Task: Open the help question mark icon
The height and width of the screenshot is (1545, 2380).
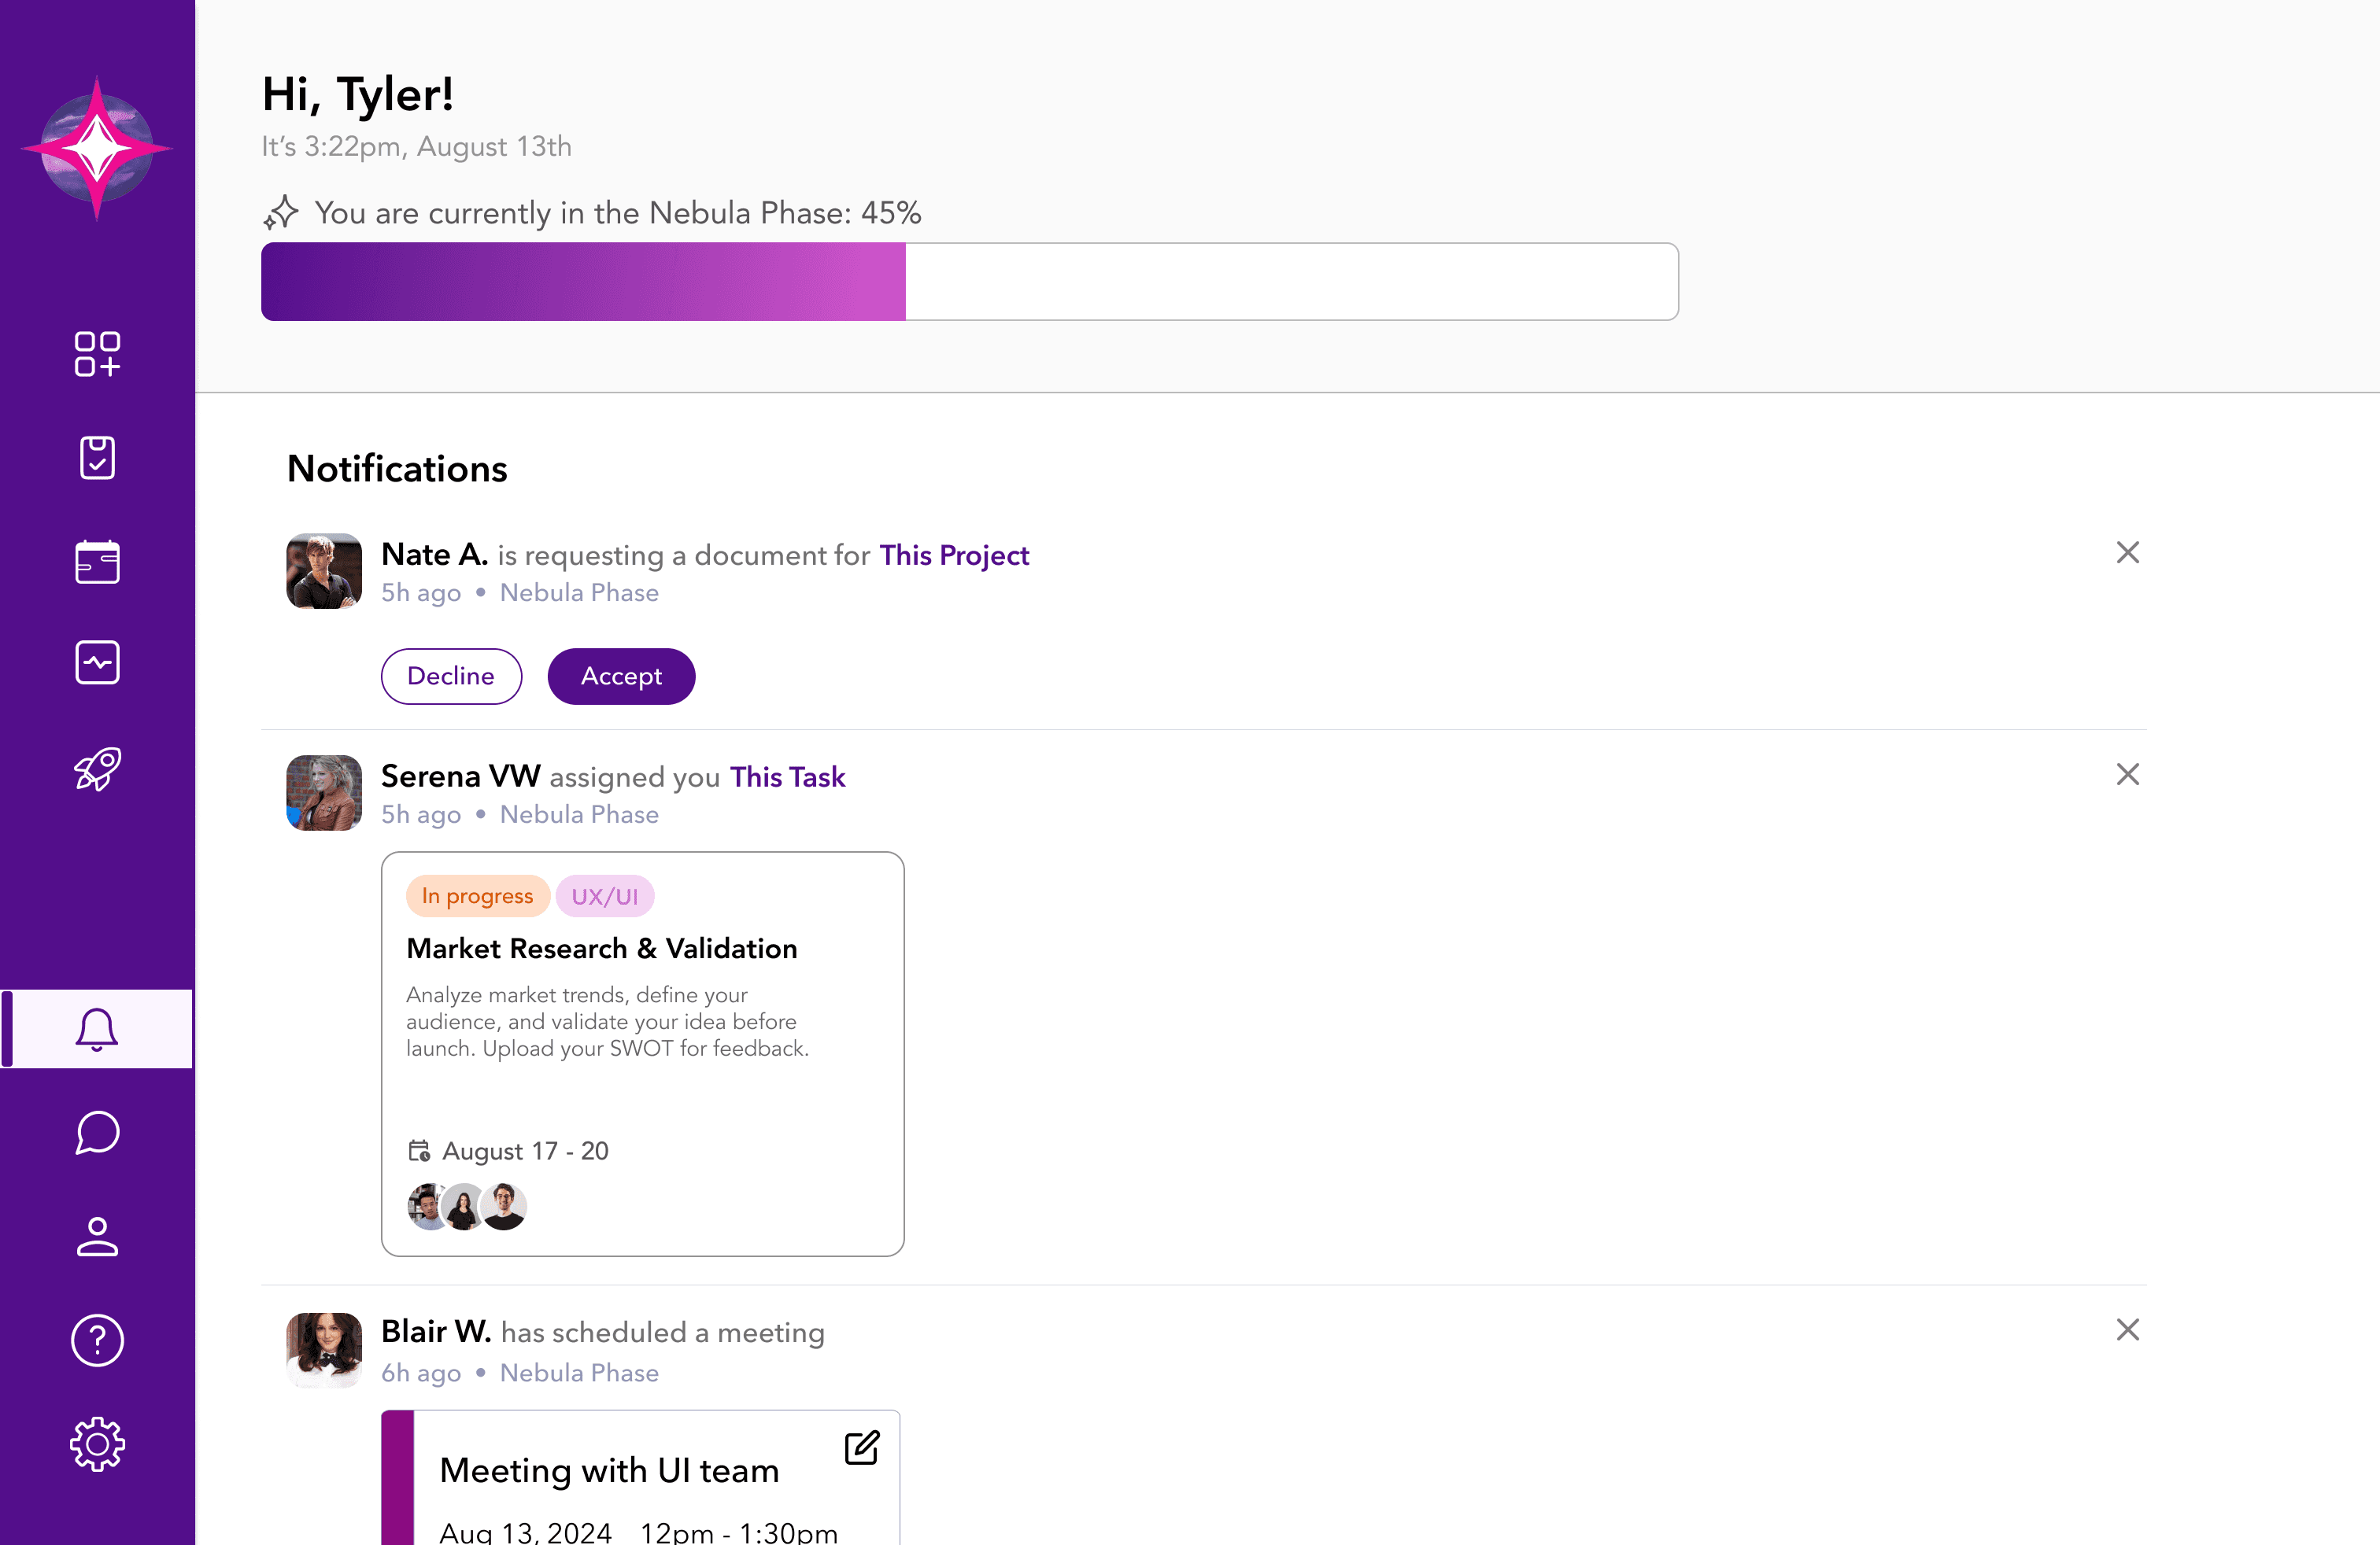Action: coord(97,1340)
